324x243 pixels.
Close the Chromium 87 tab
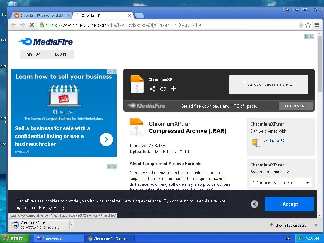(x=68, y=16)
